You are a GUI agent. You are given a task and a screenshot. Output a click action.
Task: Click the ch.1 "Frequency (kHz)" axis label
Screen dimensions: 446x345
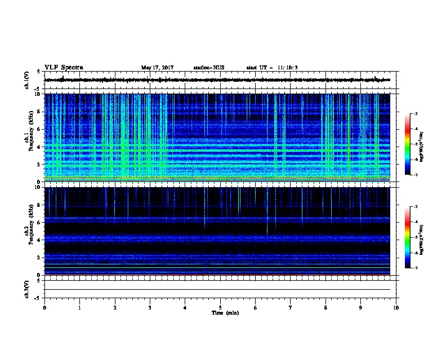point(32,131)
